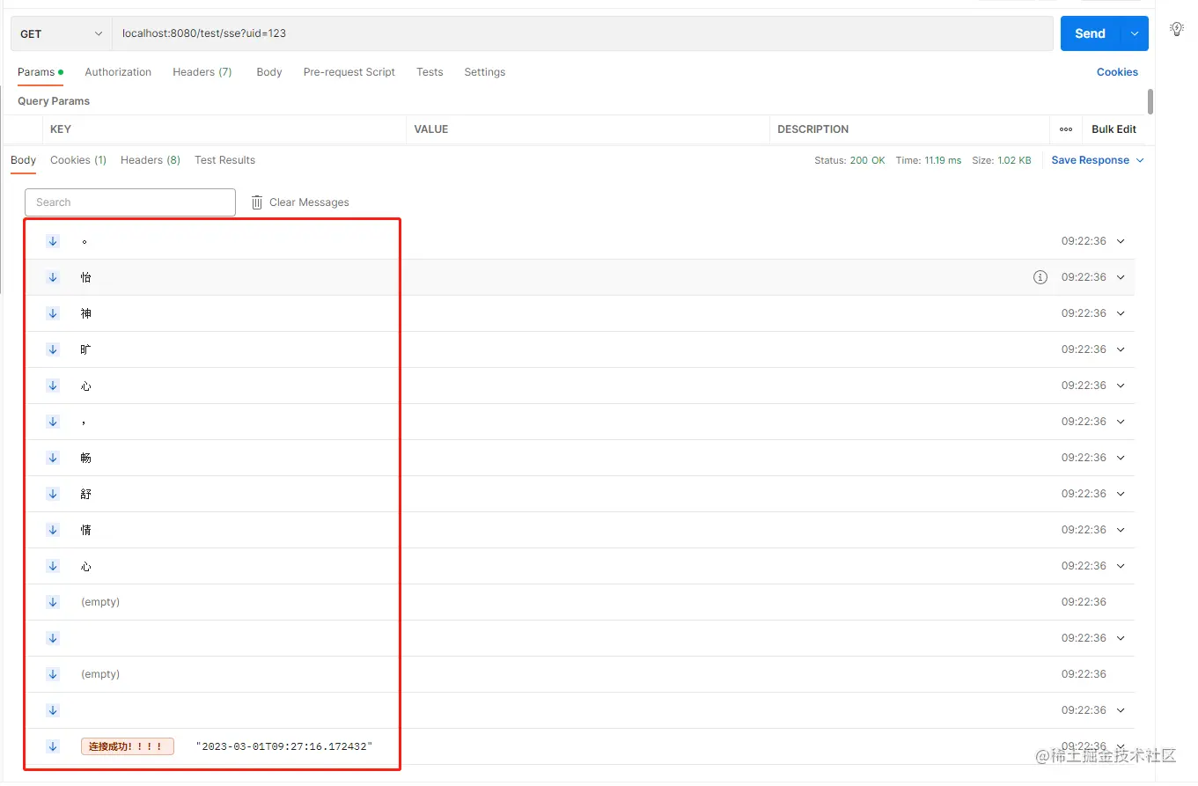
Task: Open the response Cookies (1) tab
Action: pos(78,160)
